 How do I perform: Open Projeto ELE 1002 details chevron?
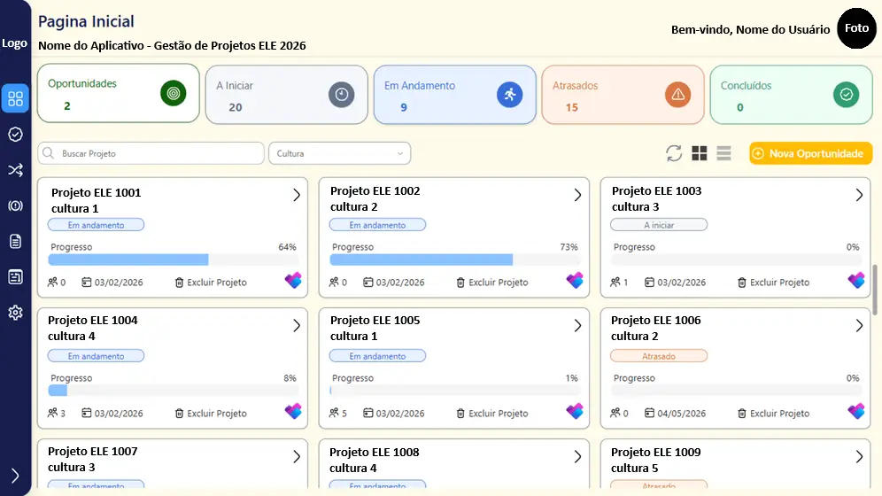point(577,195)
